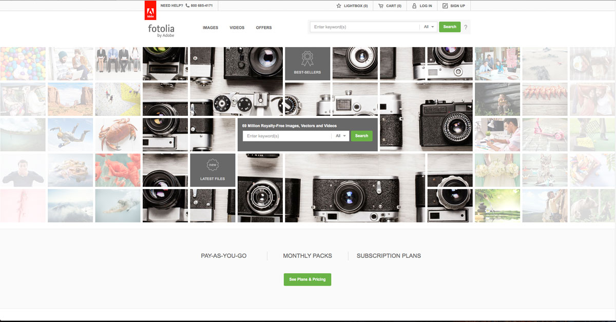Click the red Adobe logo
The width and height of the screenshot is (616, 322).
pos(150,10)
